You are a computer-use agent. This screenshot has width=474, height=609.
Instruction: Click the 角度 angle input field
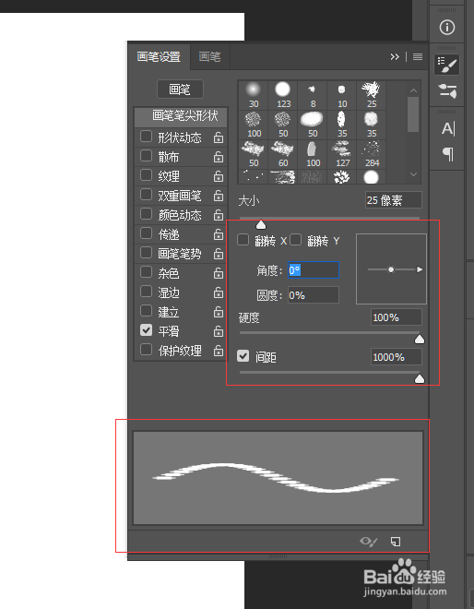(313, 270)
